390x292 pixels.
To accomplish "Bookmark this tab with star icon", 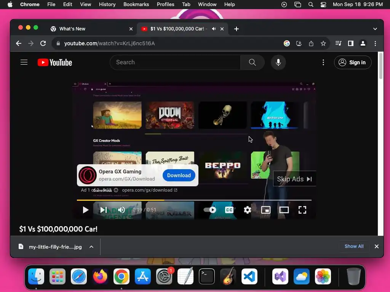I will pos(323,43).
